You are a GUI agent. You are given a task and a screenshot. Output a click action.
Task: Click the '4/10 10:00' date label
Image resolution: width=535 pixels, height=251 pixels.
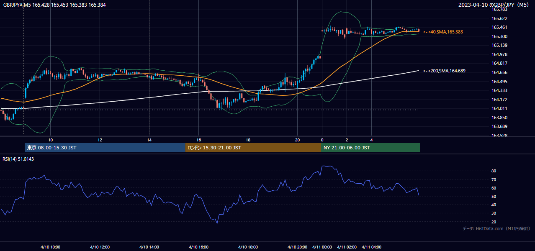[x=50, y=247]
